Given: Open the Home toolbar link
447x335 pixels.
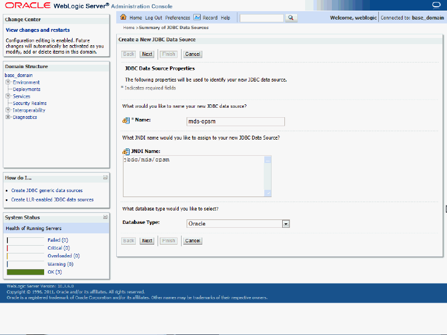Looking at the screenshot, I should (x=136, y=18).
